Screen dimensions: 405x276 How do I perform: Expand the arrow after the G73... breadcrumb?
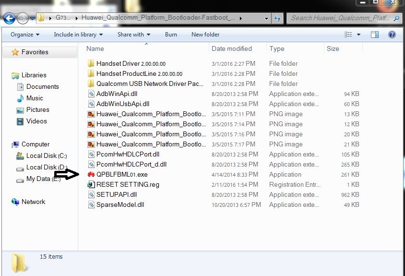click(76, 18)
